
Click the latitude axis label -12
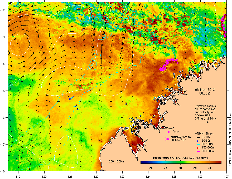[3, 10]
